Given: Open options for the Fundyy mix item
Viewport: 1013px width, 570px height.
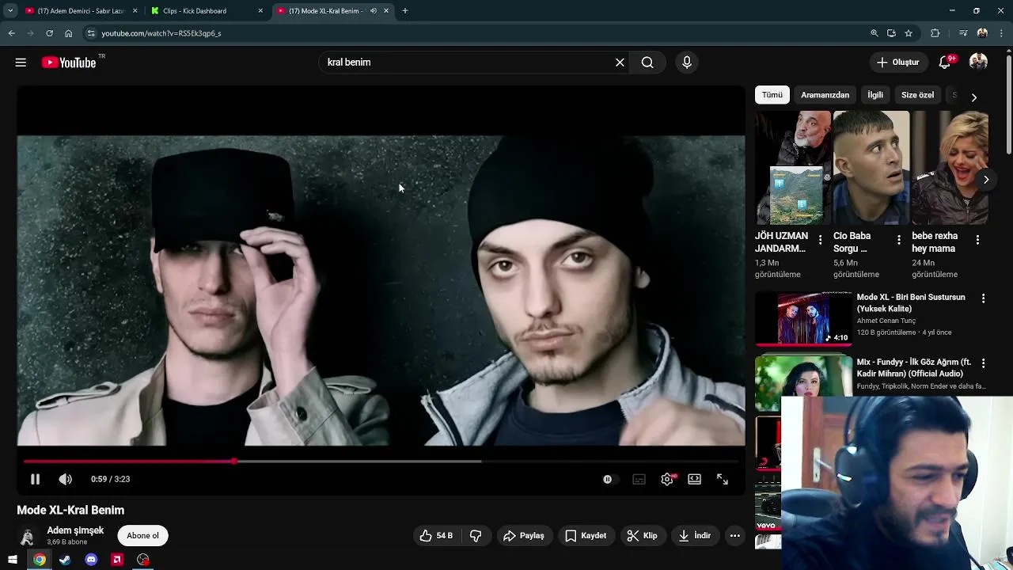Looking at the screenshot, I should point(983,363).
